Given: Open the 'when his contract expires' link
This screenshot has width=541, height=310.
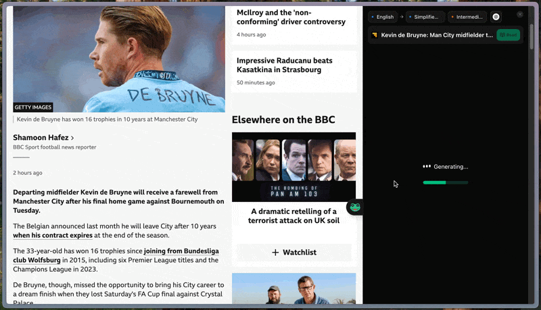Looking at the screenshot, I should click(53, 235).
